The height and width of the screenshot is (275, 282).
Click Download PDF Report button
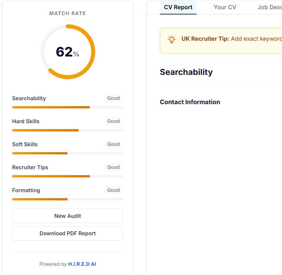(68, 233)
